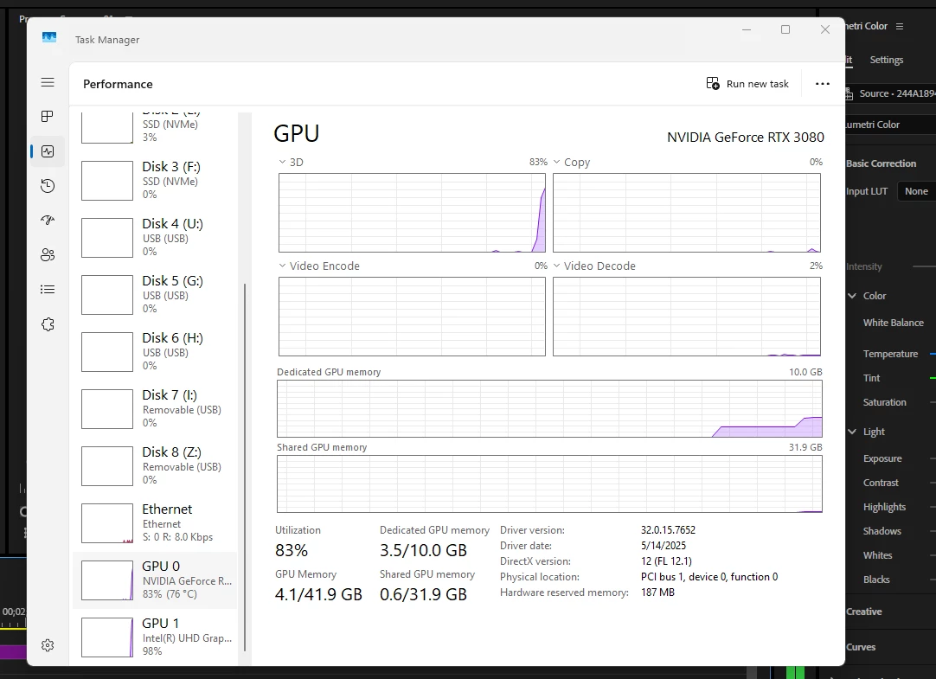The height and width of the screenshot is (679, 936).
Task: Collapse the Color section in Lumetri panel
Action: click(852, 295)
